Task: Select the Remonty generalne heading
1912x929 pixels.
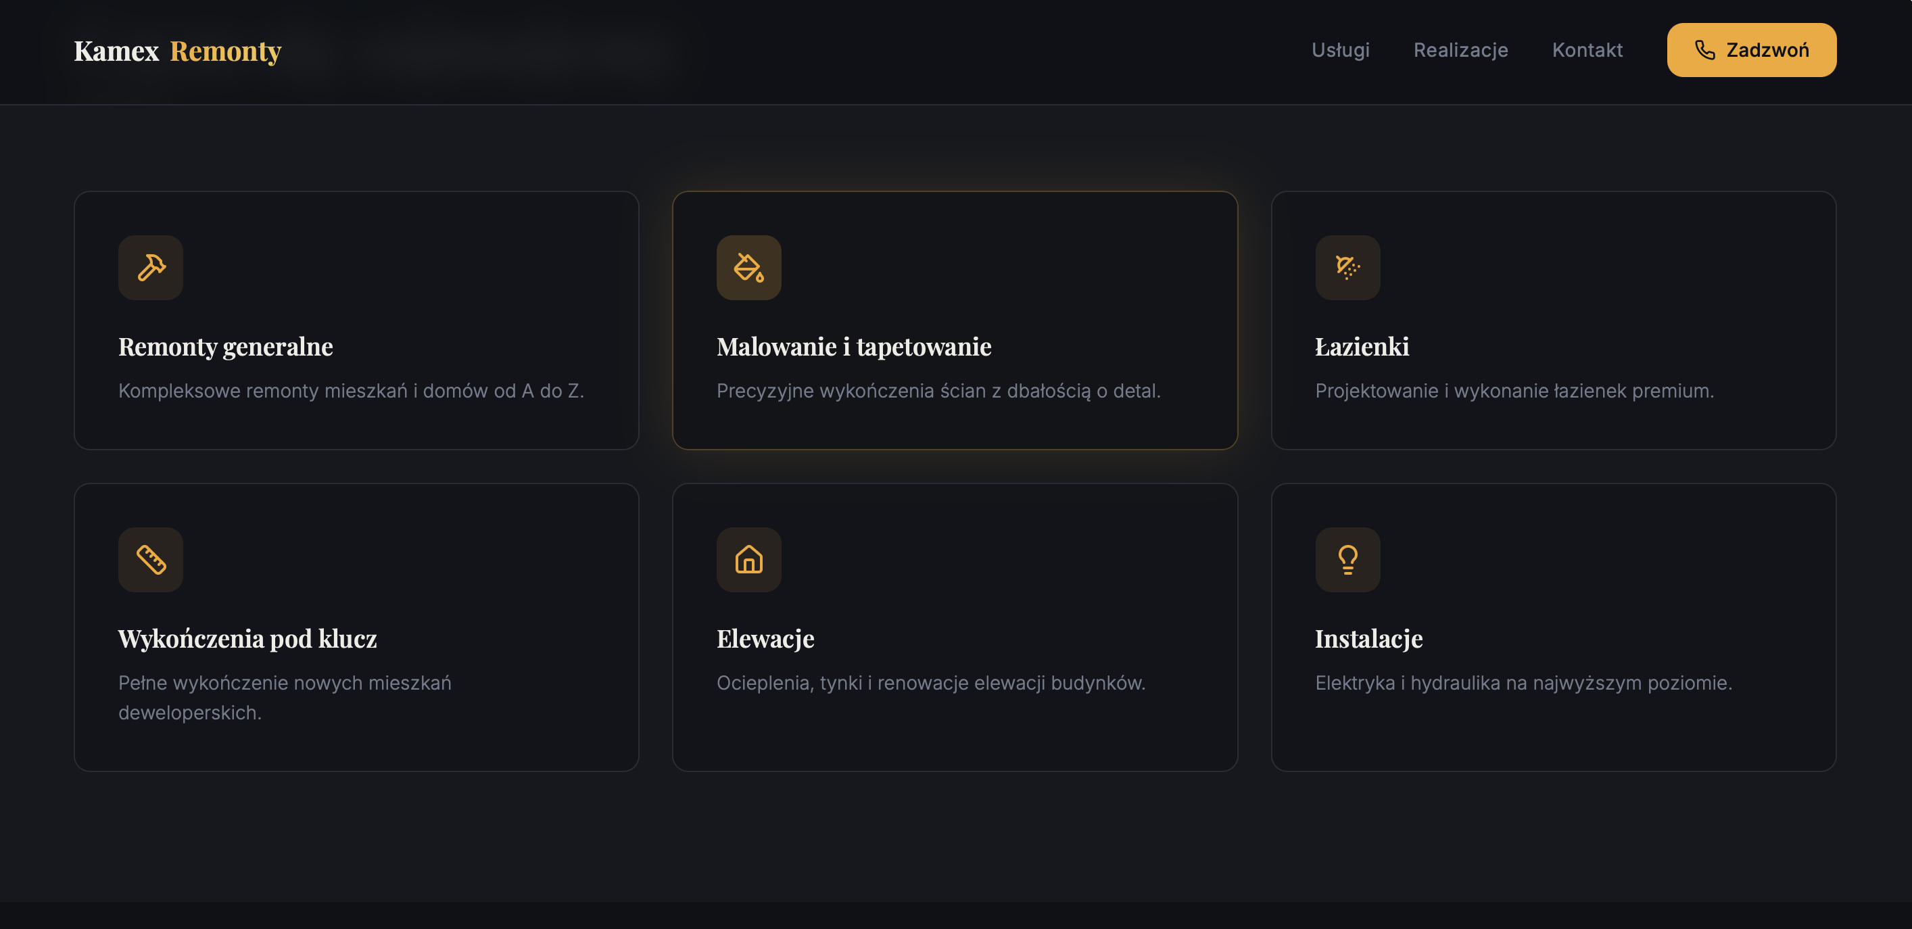Action: [x=226, y=347]
